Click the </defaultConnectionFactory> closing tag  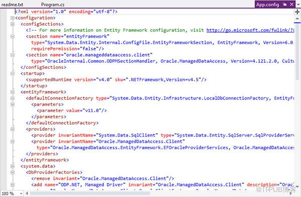coord(62,123)
